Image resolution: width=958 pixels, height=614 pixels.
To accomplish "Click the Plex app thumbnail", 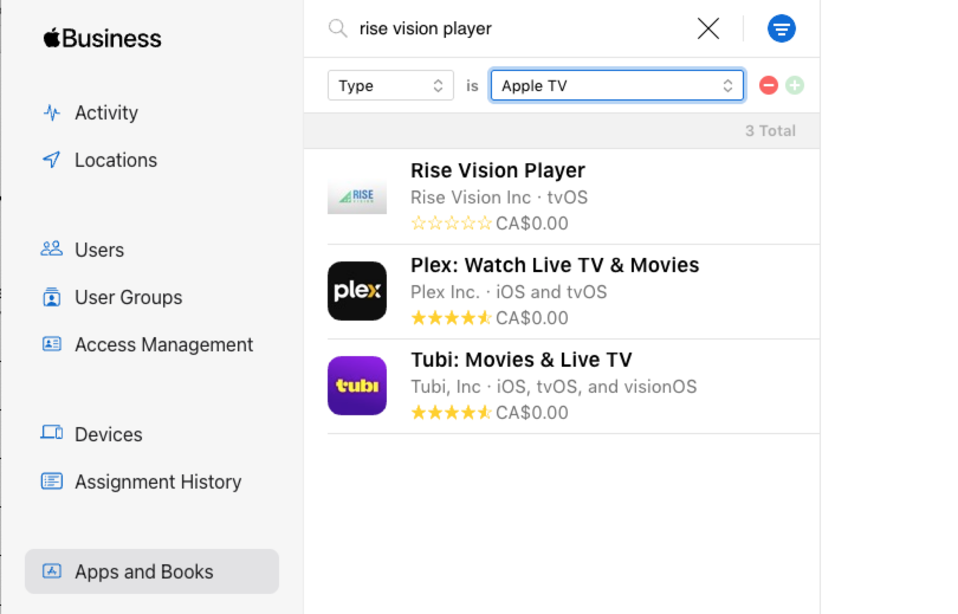I will [x=357, y=291].
